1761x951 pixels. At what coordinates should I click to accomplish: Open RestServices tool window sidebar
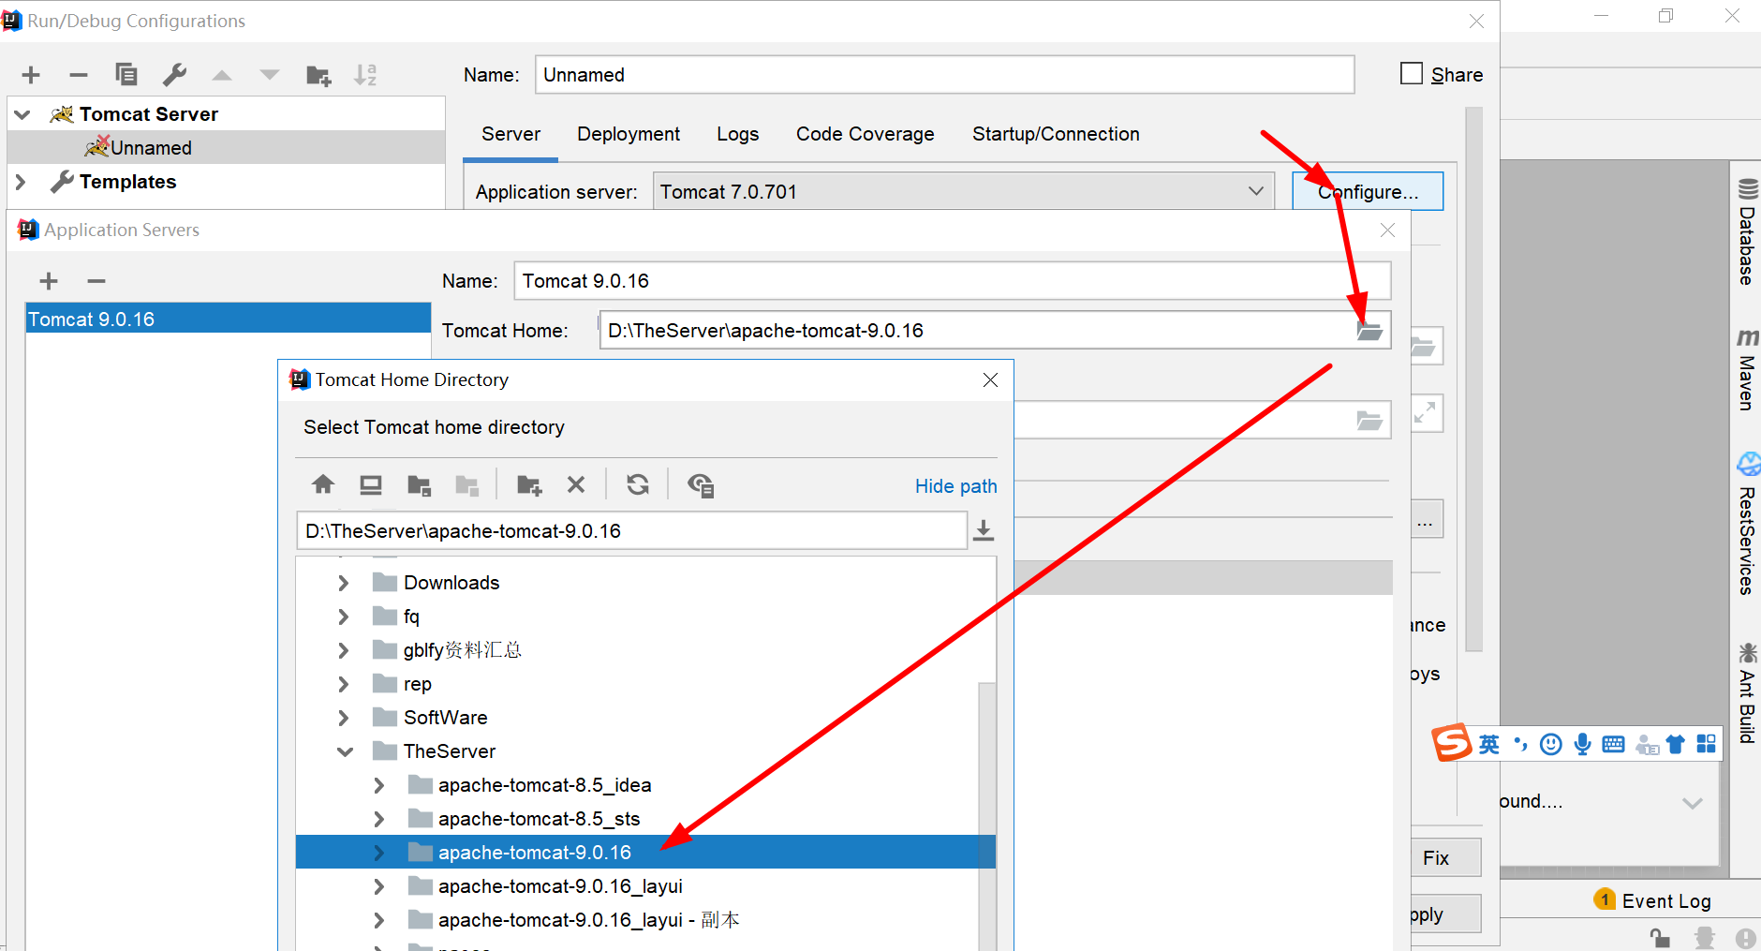click(x=1747, y=525)
